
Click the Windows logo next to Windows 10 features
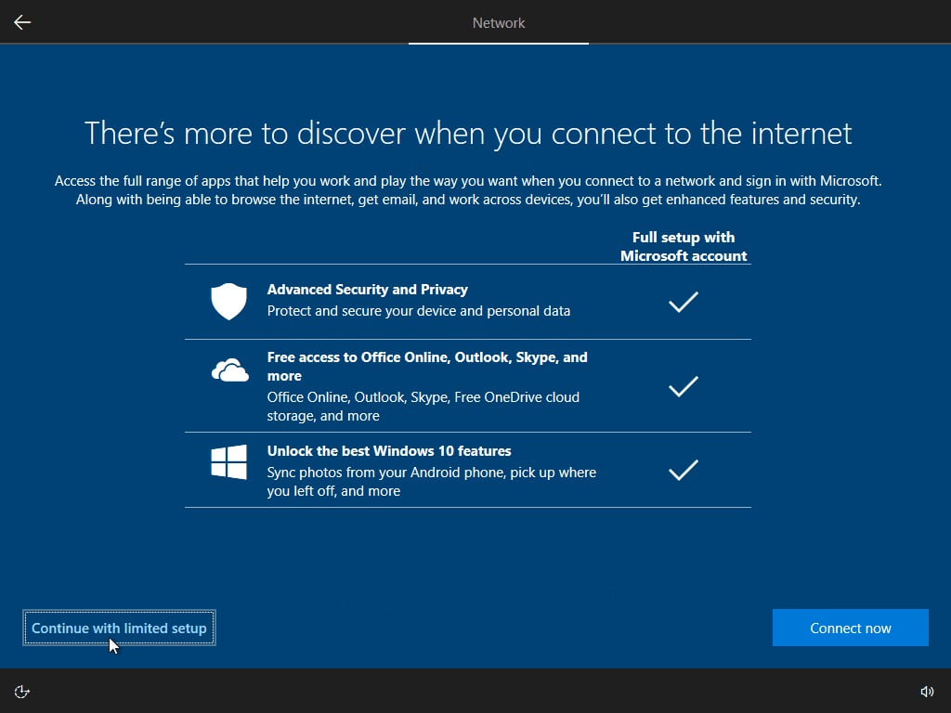click(228, 458)
